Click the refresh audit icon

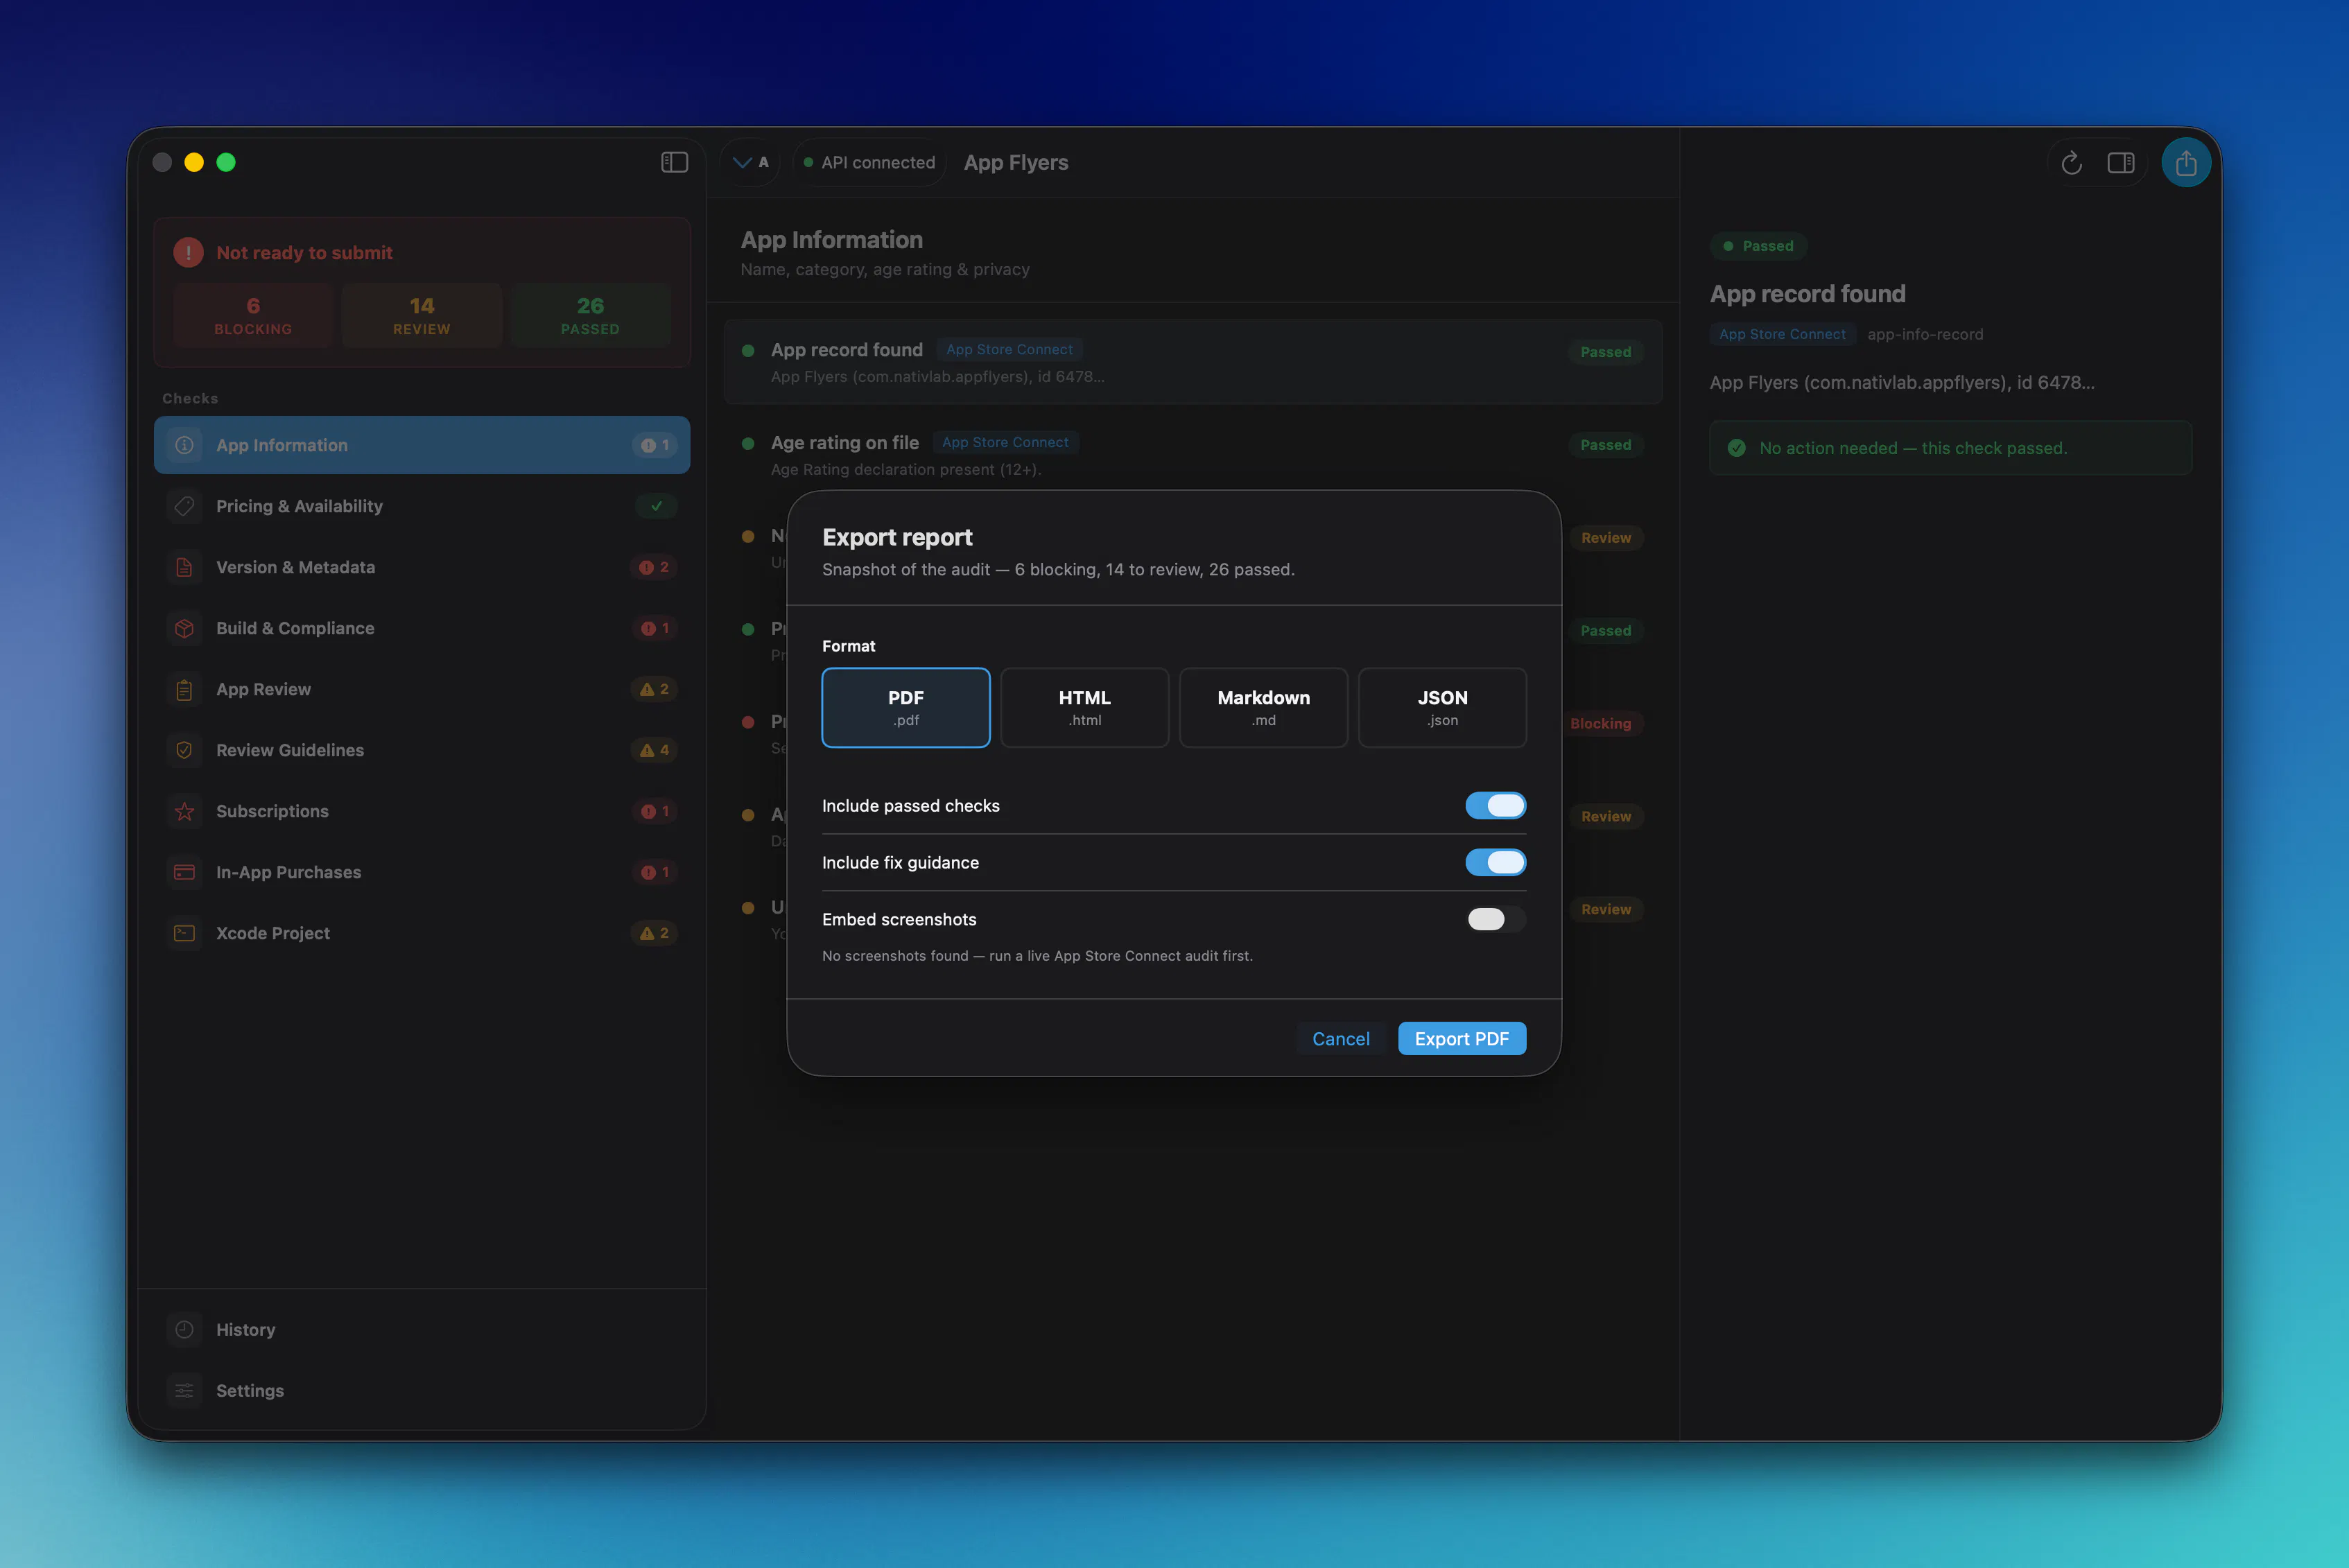click(2071, 162)
